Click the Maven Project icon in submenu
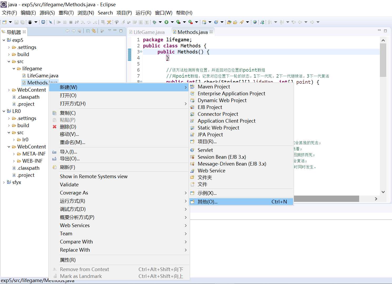This screenshot has height=284, width=392. point(192,87)
